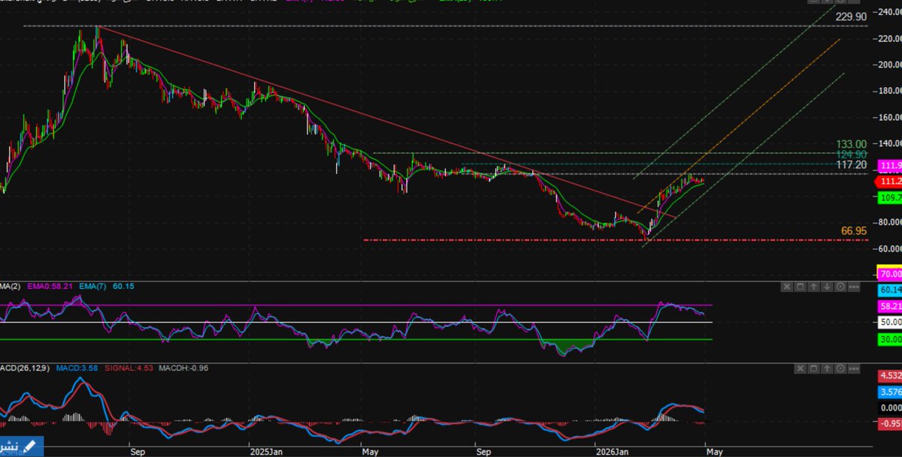Open MACD panel settings circle icon
The image size is (902, 457).
[840, 369]
